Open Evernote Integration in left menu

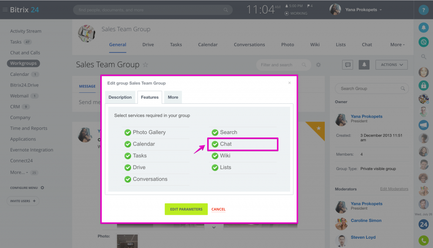(x=31, y=150)
